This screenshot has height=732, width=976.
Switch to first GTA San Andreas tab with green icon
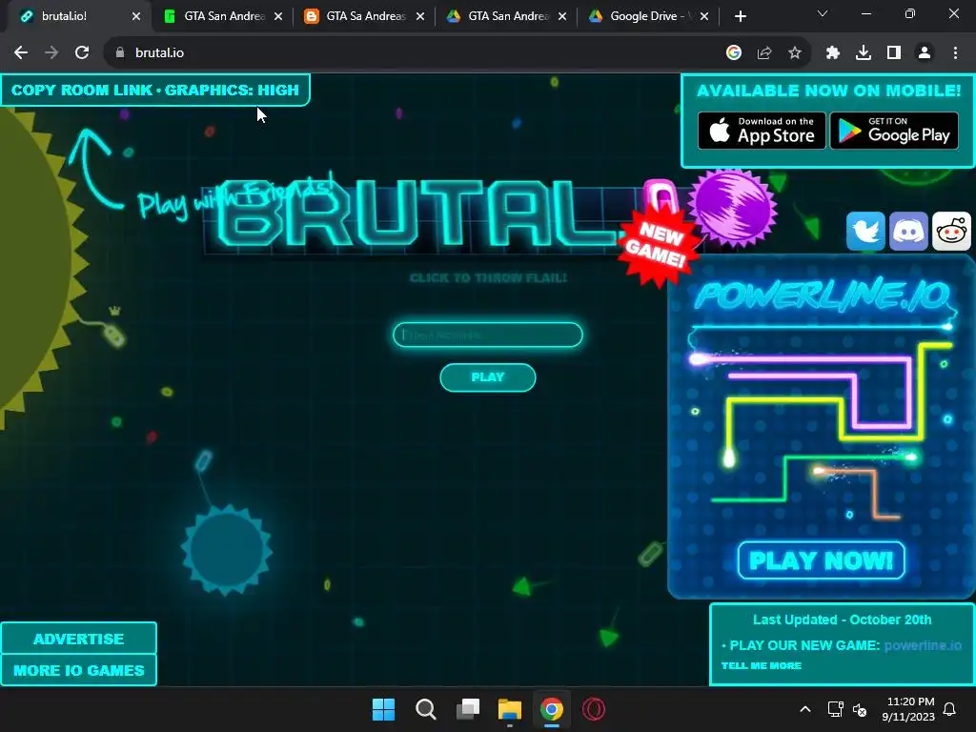click(223, 16)
